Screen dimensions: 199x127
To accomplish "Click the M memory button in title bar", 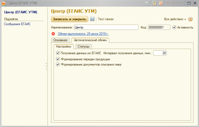I will tap(169, 3).
